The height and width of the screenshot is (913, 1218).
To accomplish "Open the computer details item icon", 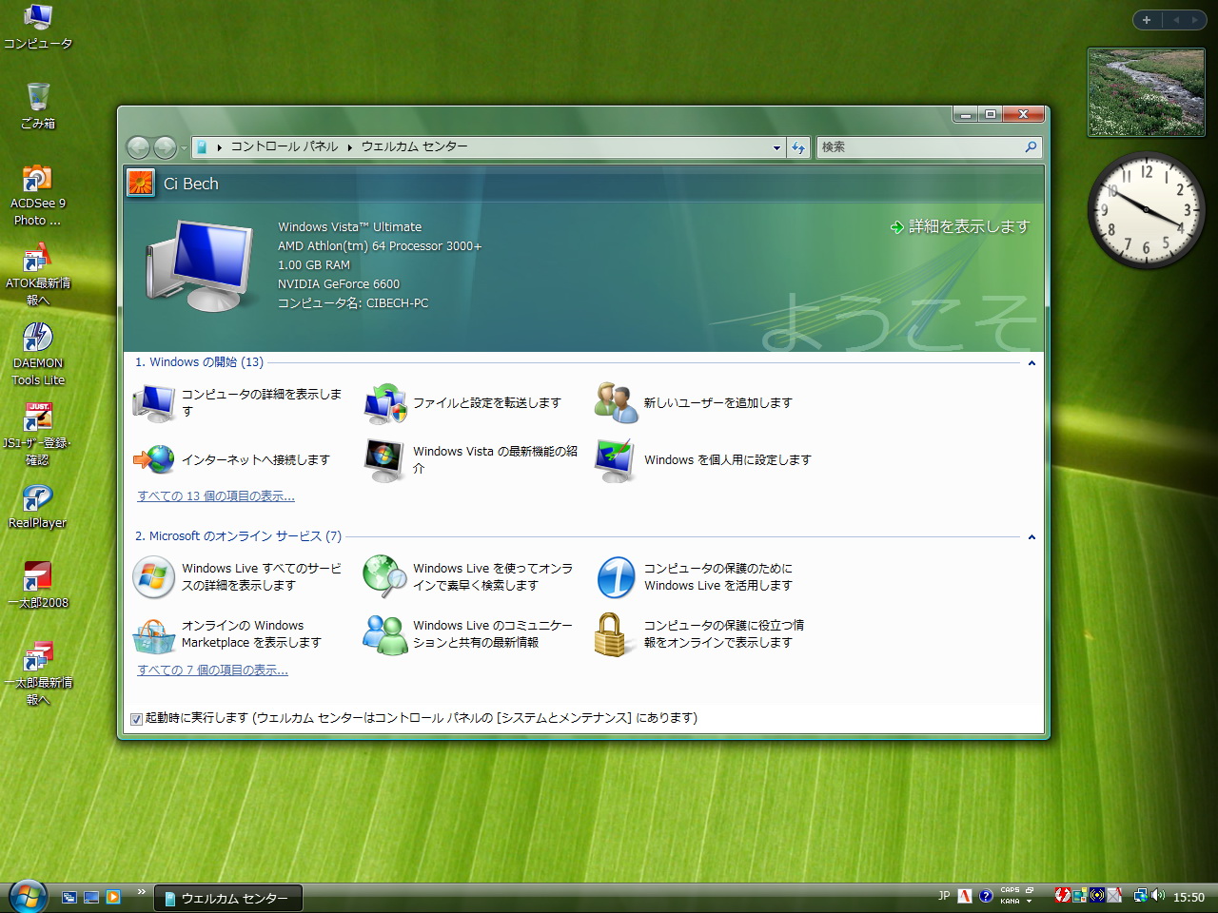I will click(154, 403).
